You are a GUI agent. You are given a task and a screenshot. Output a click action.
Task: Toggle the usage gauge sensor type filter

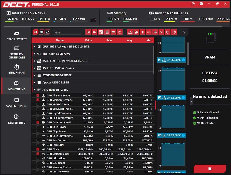click(x=168, y=32)
